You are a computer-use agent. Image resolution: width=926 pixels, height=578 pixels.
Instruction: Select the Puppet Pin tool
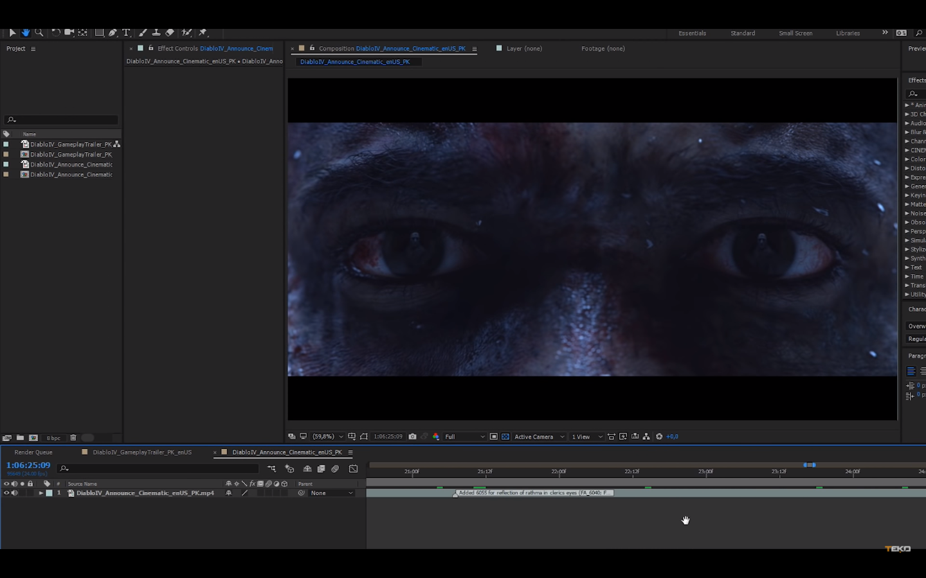click(x=203, y=33)
